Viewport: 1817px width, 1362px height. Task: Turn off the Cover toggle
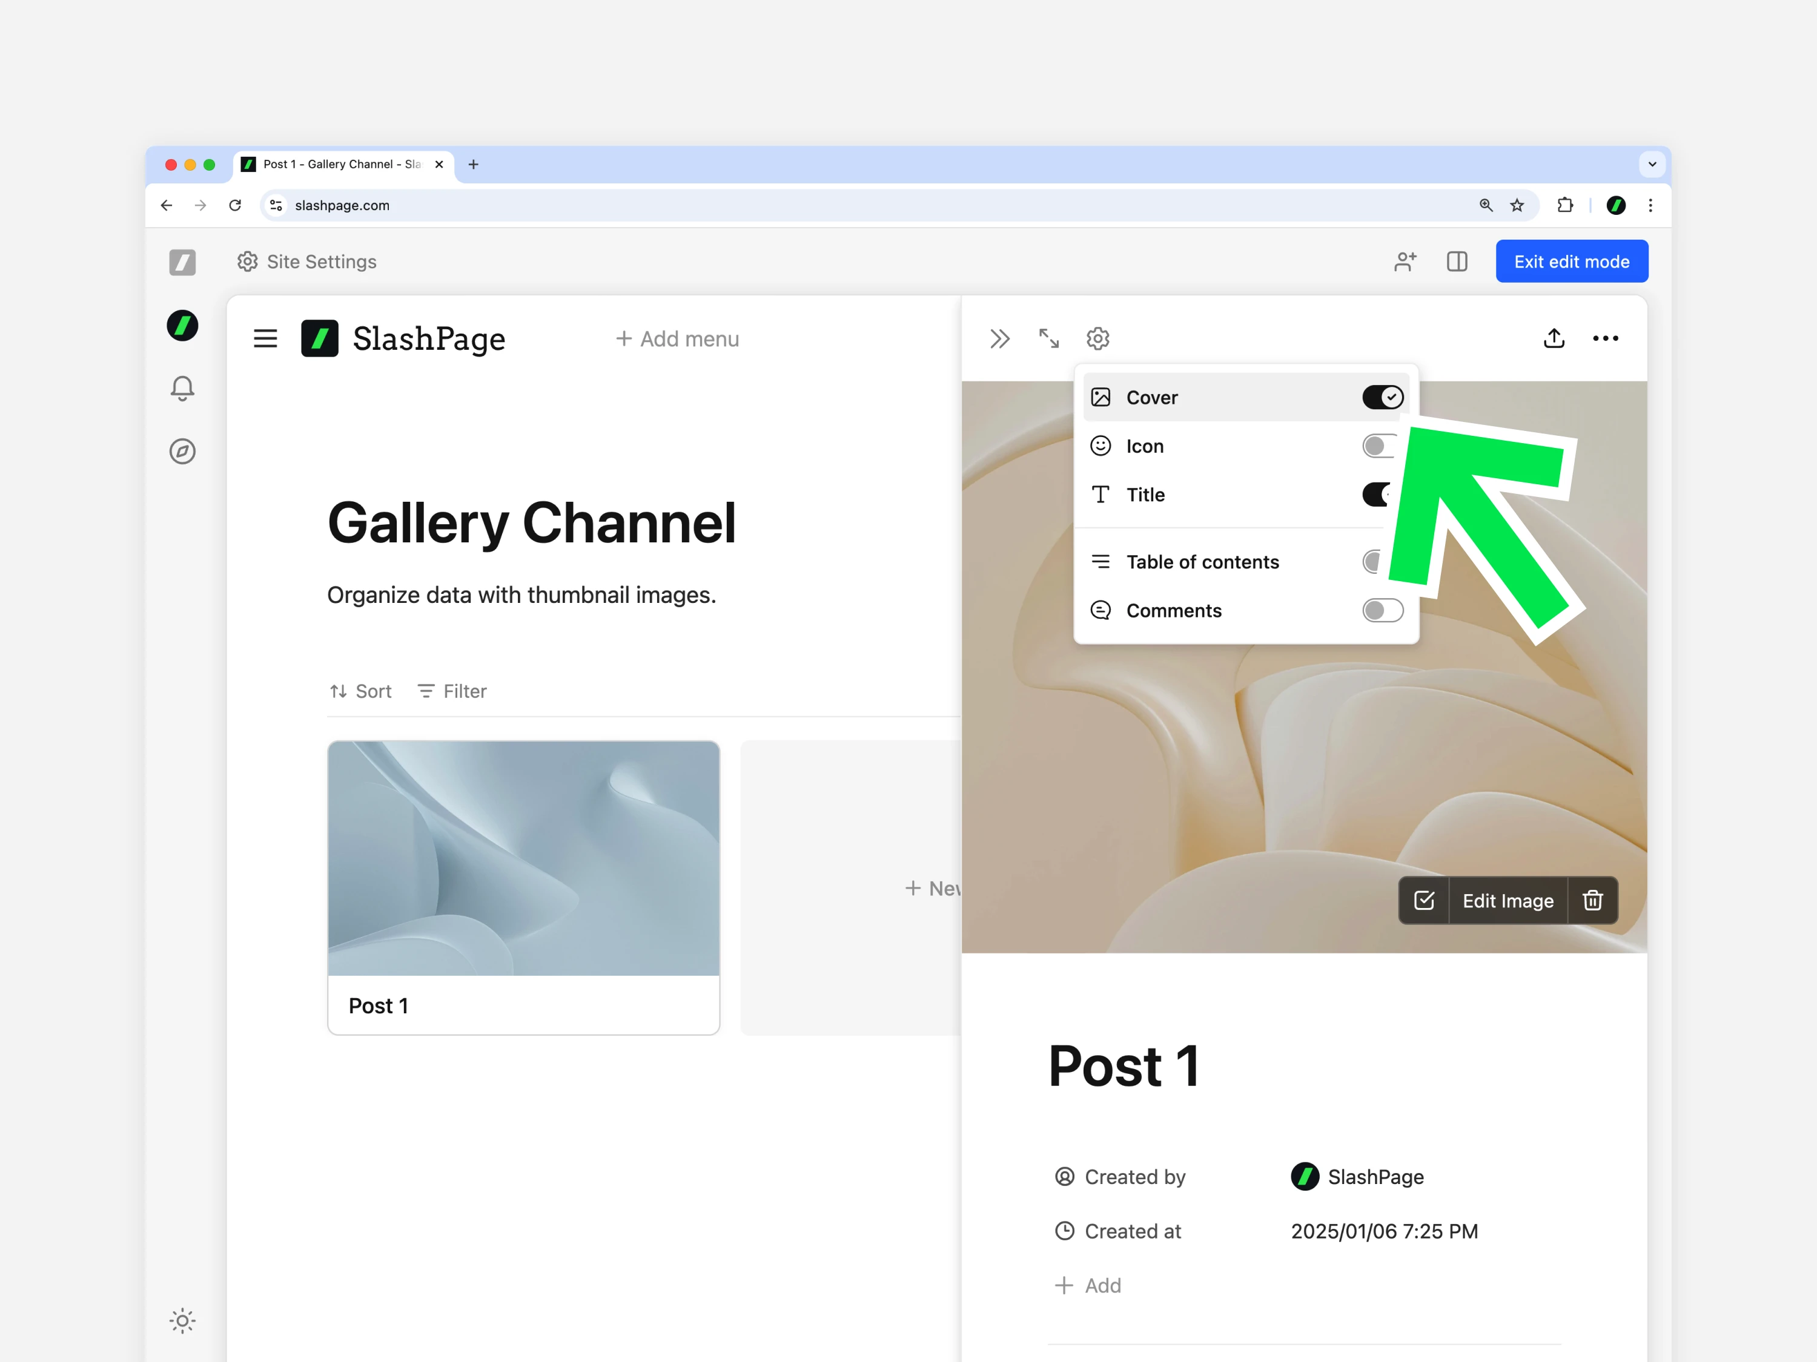1383,397
